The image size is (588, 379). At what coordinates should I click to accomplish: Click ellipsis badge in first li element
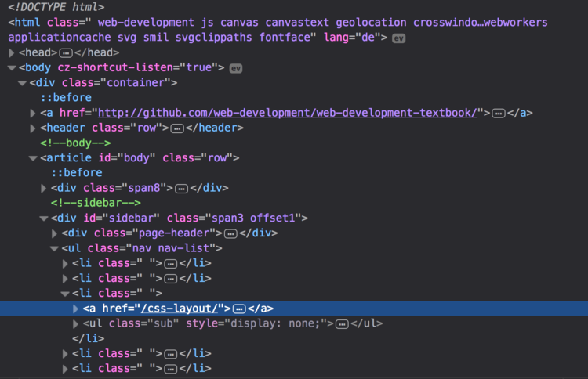click(x=171, y=264)
